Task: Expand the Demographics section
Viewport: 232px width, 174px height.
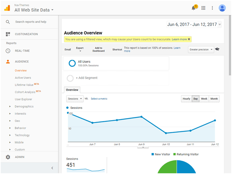Action: click(x=10, y=106)
